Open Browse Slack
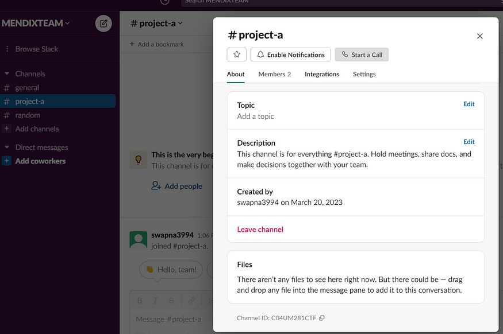The width and height of the screenshot is (503, 334). [x=37, y=49]
